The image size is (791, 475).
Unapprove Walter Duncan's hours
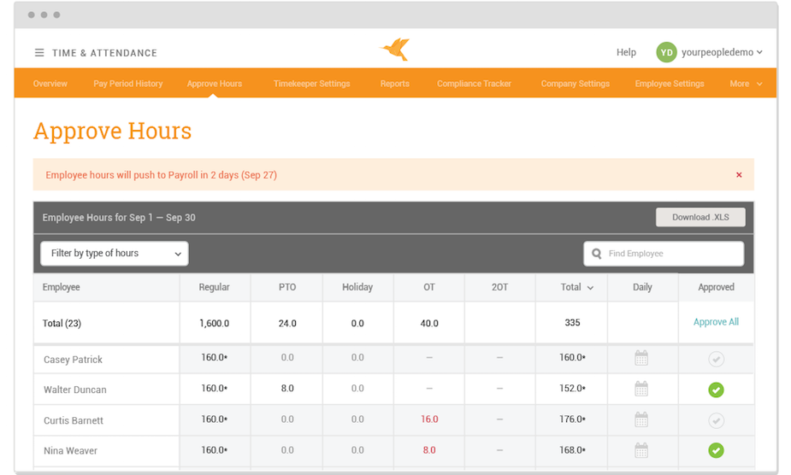716,390
